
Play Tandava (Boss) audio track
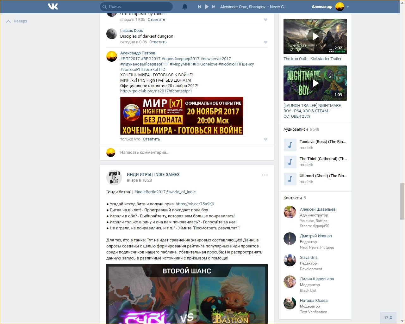click(290, 145)
